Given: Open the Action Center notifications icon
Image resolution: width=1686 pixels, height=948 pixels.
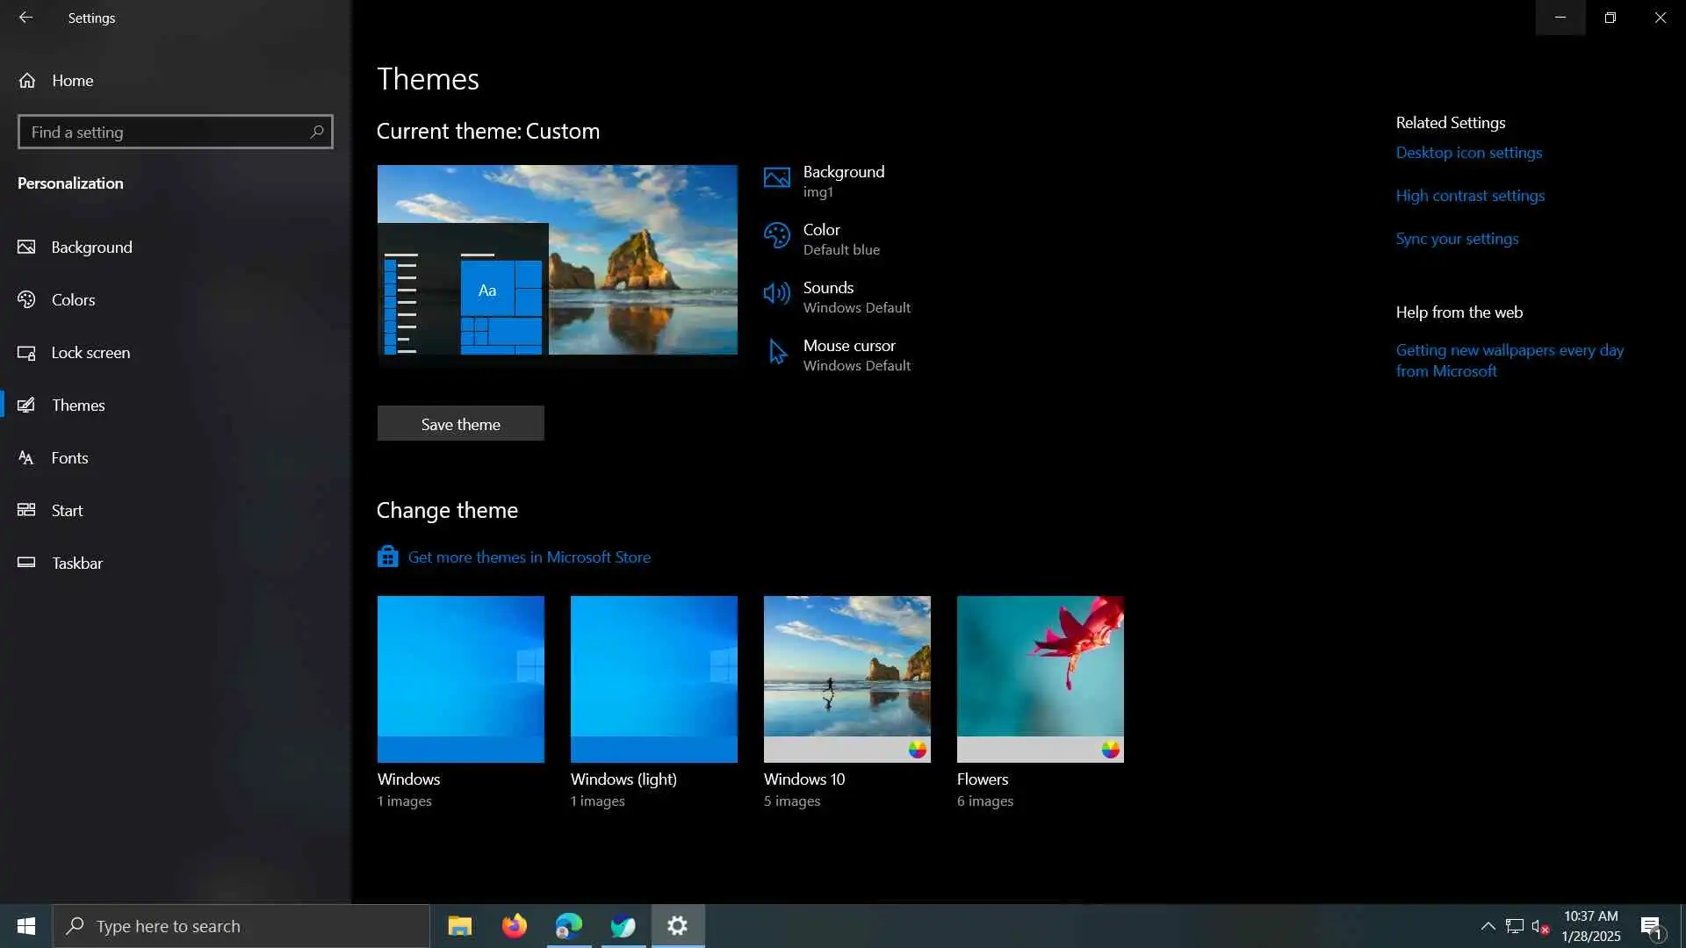Looking at the screenshot, I should click(x=1650, y=926).
